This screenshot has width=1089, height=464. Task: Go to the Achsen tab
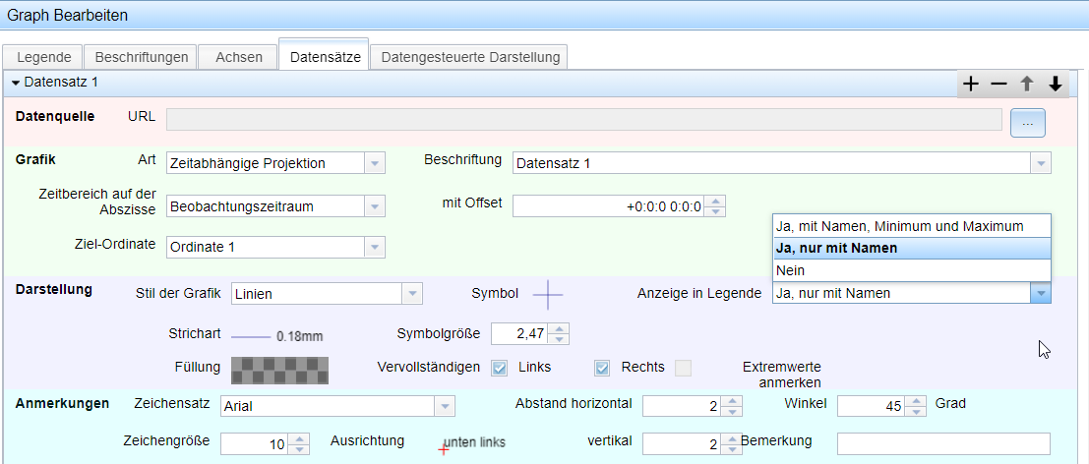[x=238, y=57]
